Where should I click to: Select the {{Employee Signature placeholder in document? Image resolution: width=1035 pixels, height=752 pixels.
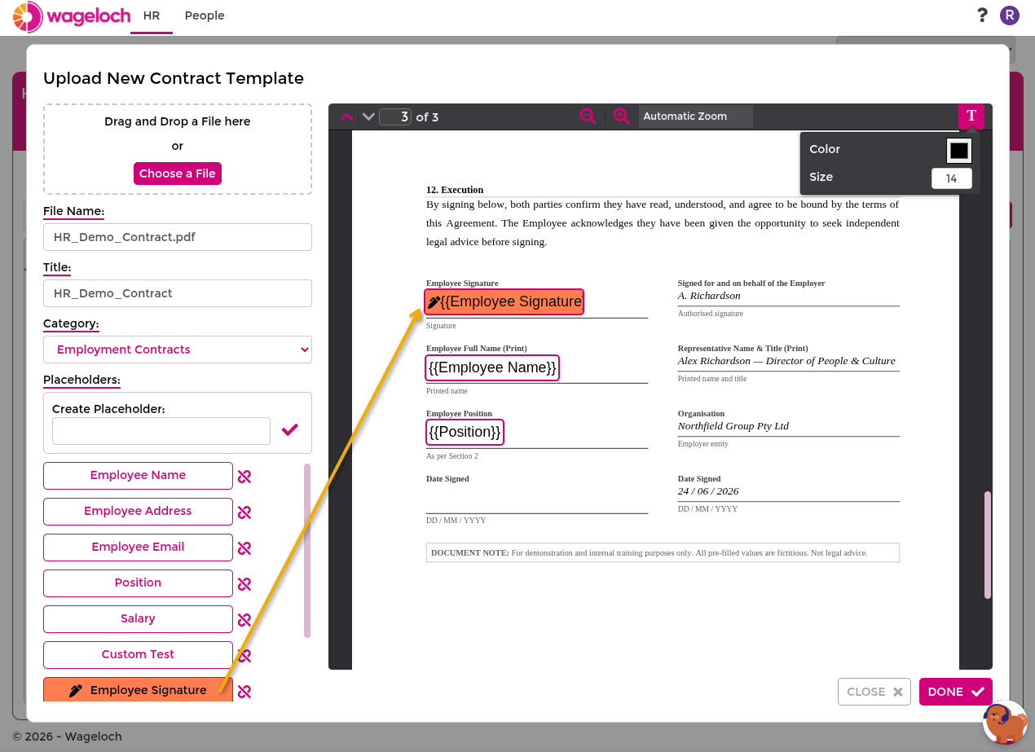504,302
